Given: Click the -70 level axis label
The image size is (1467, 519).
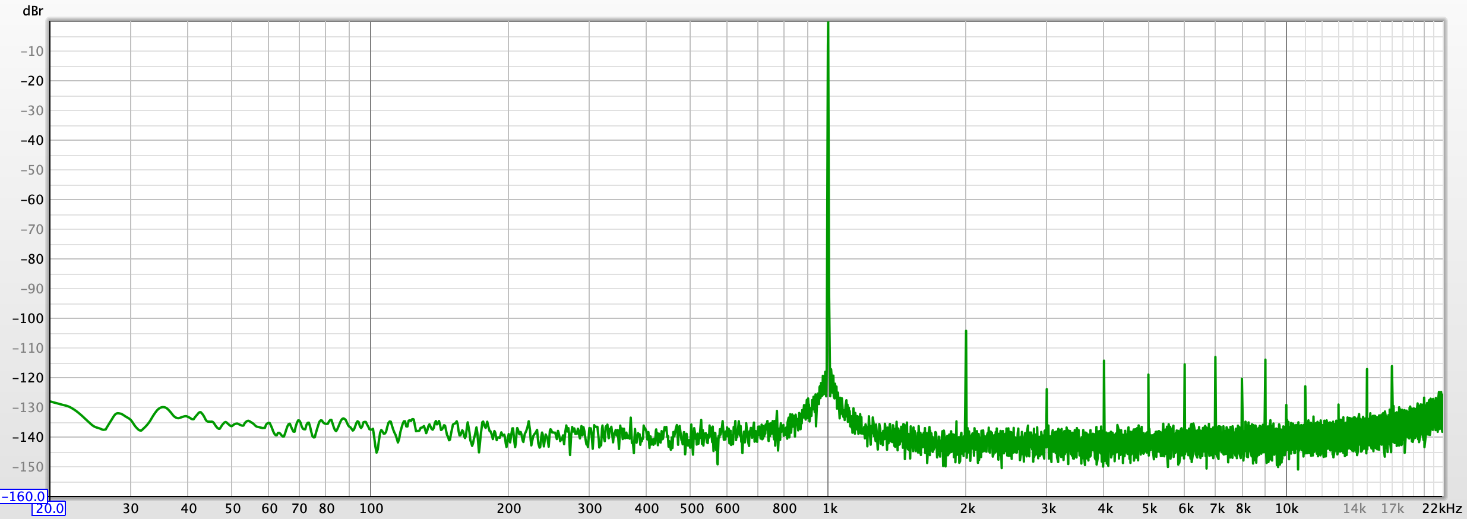Looking at the screenshot, I should pos(32,229).
